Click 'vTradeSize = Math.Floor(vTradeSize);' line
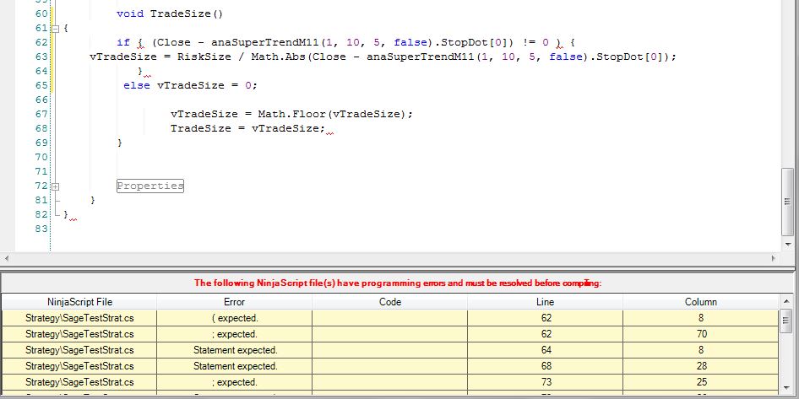The height and width of the screenshot is (399, 799). coord(291,114)
